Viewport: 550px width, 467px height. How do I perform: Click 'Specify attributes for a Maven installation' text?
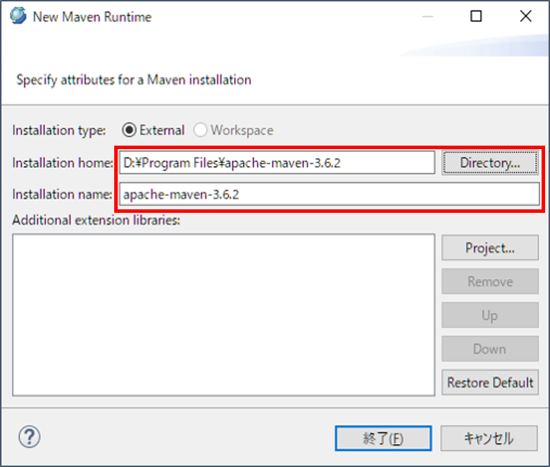[134, 80]
